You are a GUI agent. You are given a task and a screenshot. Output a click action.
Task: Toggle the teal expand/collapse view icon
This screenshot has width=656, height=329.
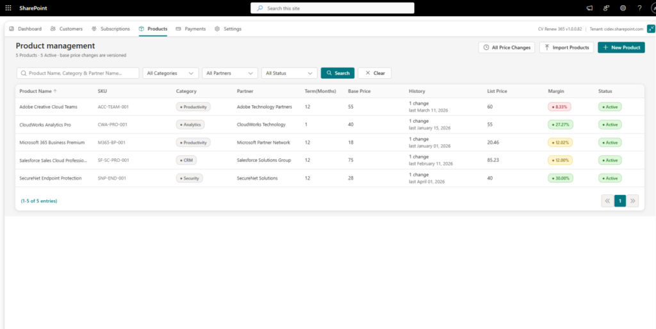click(x=651, y=28)
